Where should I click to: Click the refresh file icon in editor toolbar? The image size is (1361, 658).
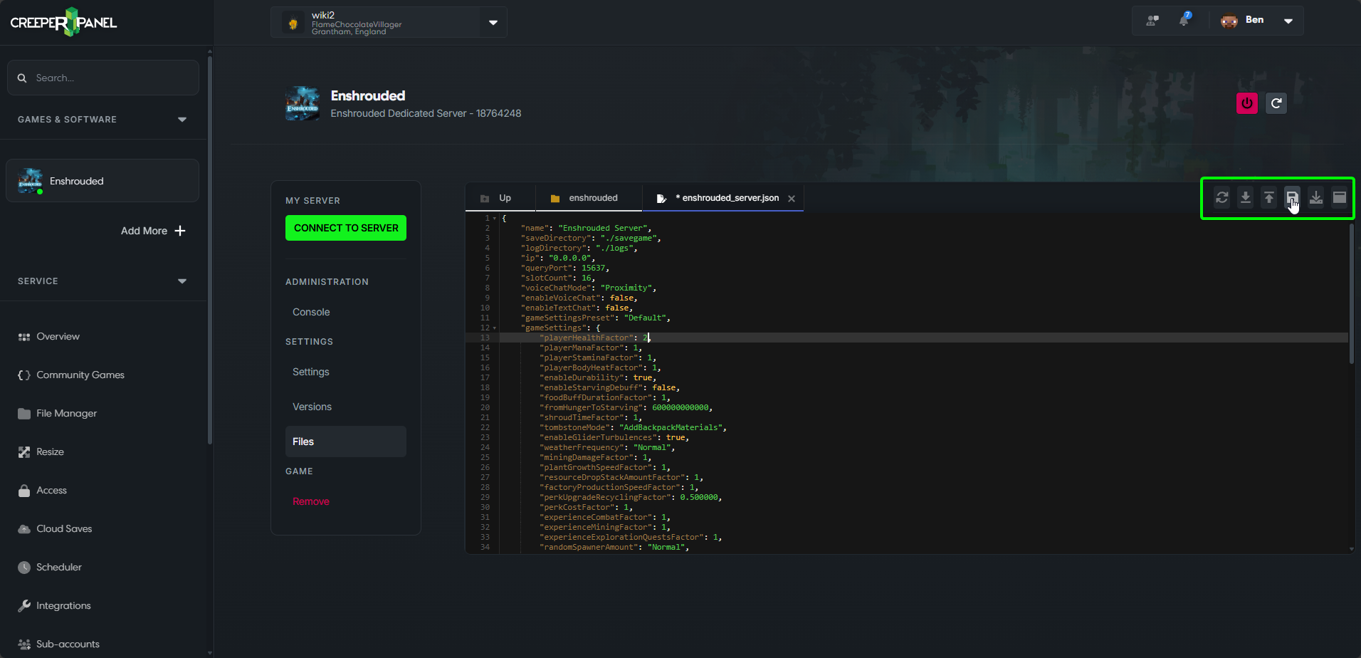pos(1222,198)
